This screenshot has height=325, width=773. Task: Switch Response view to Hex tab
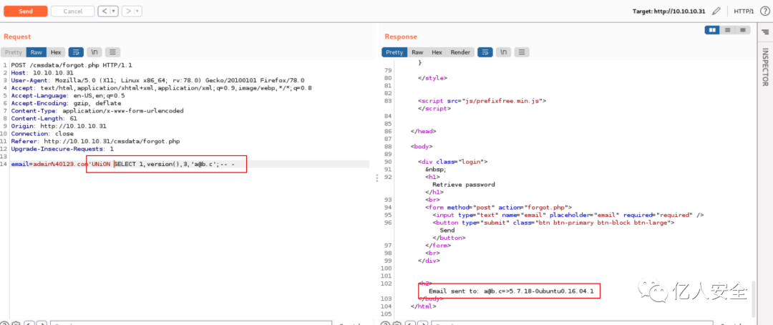[437, 52]
